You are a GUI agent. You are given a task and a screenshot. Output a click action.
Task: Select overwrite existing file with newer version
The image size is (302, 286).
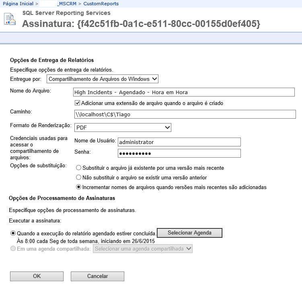(x=78, y=168)
